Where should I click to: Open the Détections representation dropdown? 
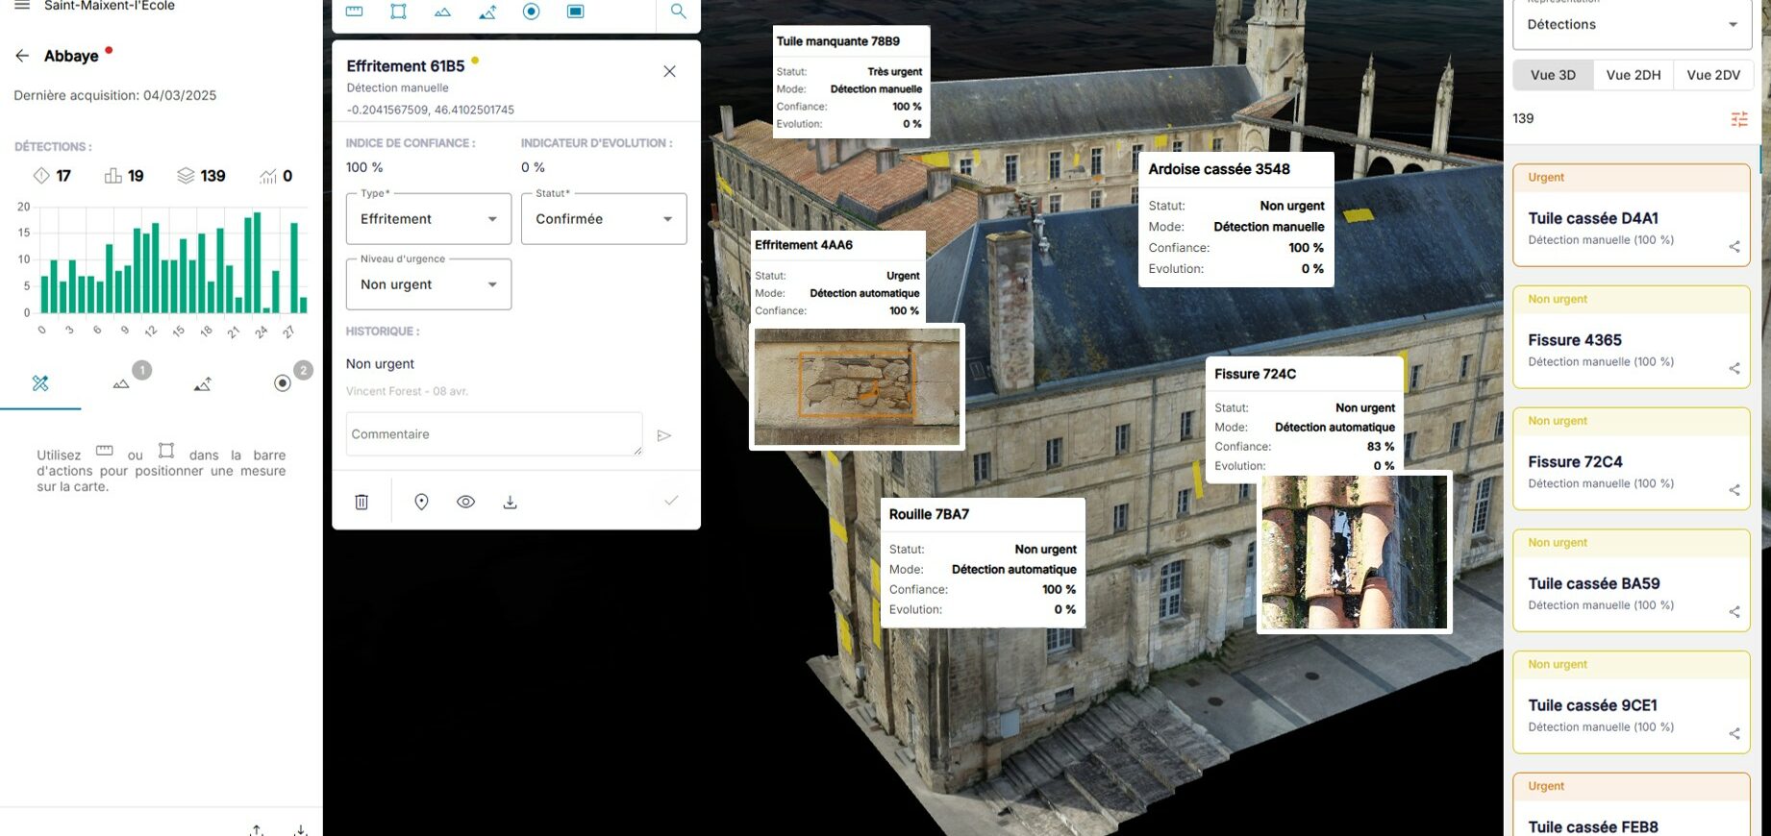[1632, 25]
